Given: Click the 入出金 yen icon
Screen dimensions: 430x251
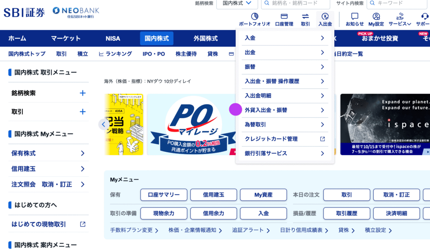Looking at the screenshot, I should click(325, 17).
